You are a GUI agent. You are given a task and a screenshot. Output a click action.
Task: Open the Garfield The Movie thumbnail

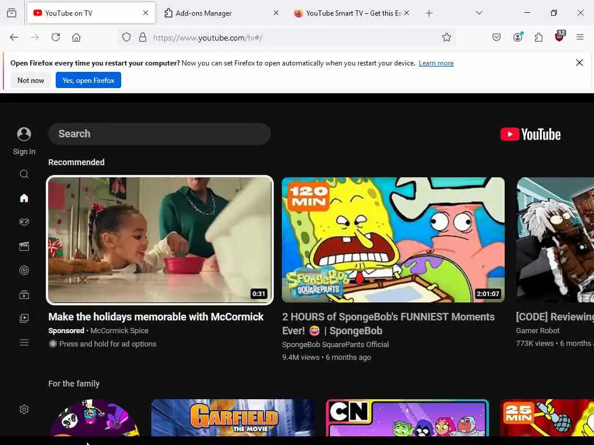pos(233,418)
